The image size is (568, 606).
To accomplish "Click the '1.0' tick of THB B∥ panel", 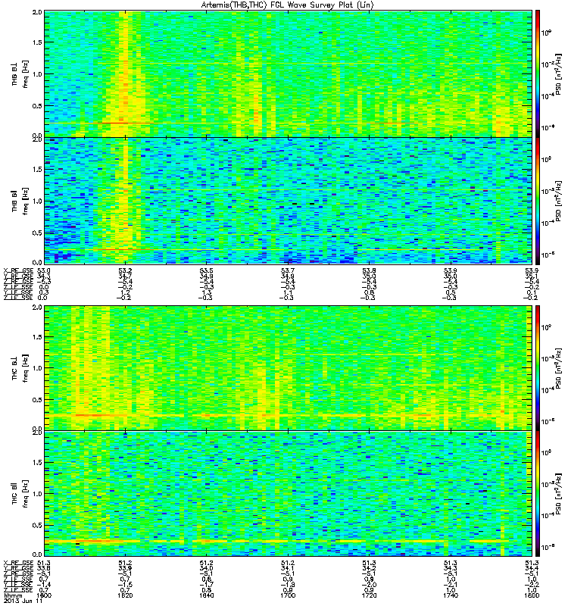I will [x=37, y=201].
